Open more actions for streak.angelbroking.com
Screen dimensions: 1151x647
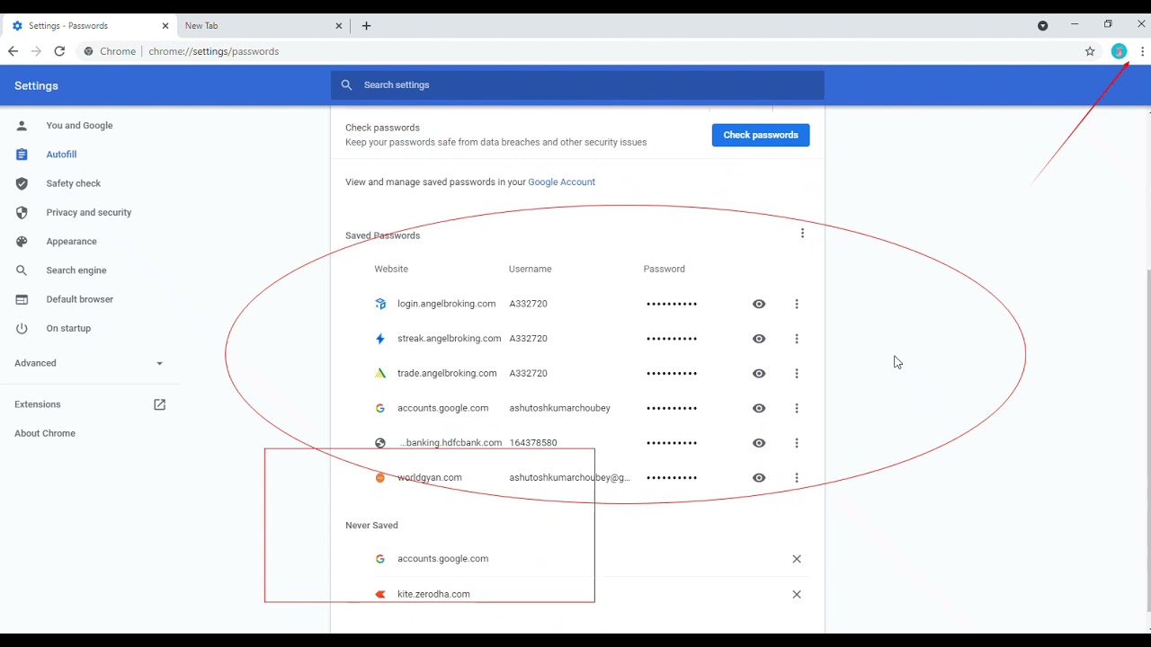point(797,339)
